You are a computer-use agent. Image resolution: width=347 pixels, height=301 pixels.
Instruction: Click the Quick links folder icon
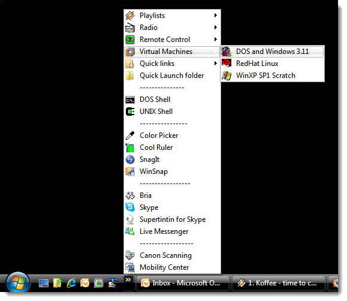pyautogui.click(x=130, y=64)
